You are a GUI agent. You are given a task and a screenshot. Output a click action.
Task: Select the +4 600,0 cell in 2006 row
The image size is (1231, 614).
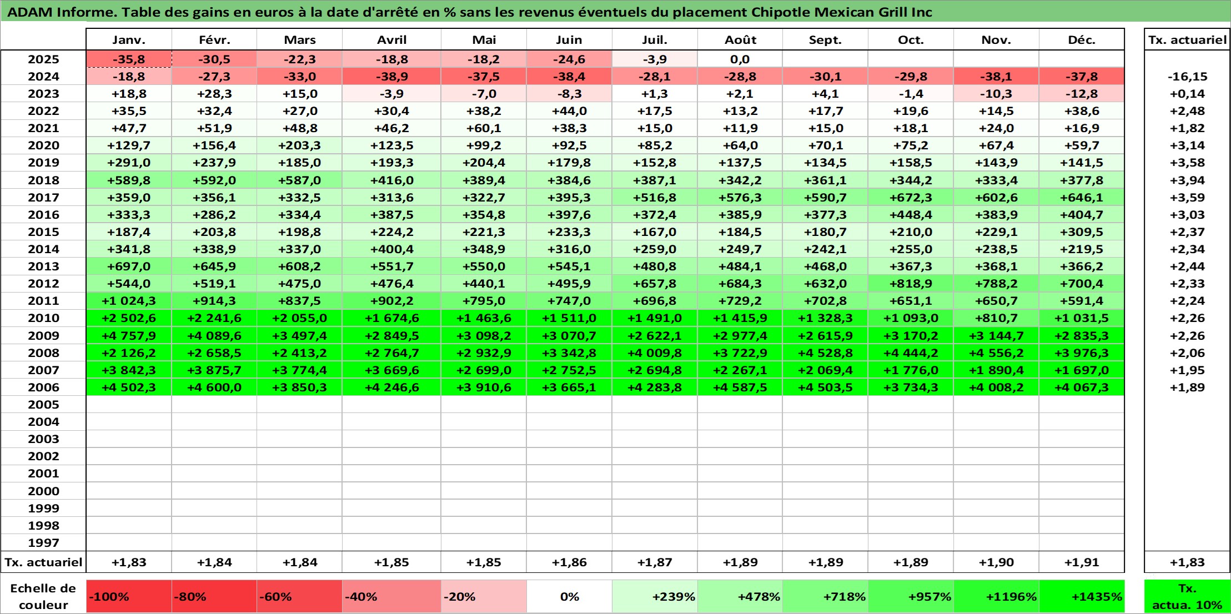214,387
